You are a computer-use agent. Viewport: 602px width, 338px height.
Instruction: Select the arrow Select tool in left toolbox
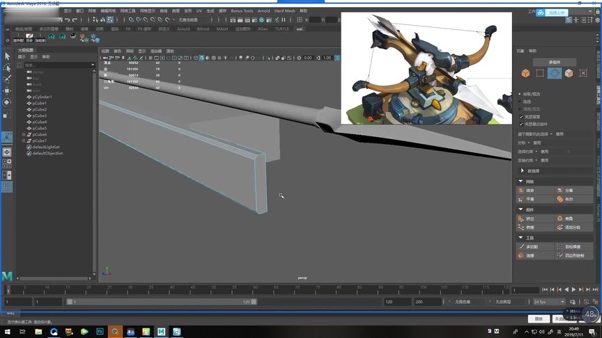click(7, 56)
